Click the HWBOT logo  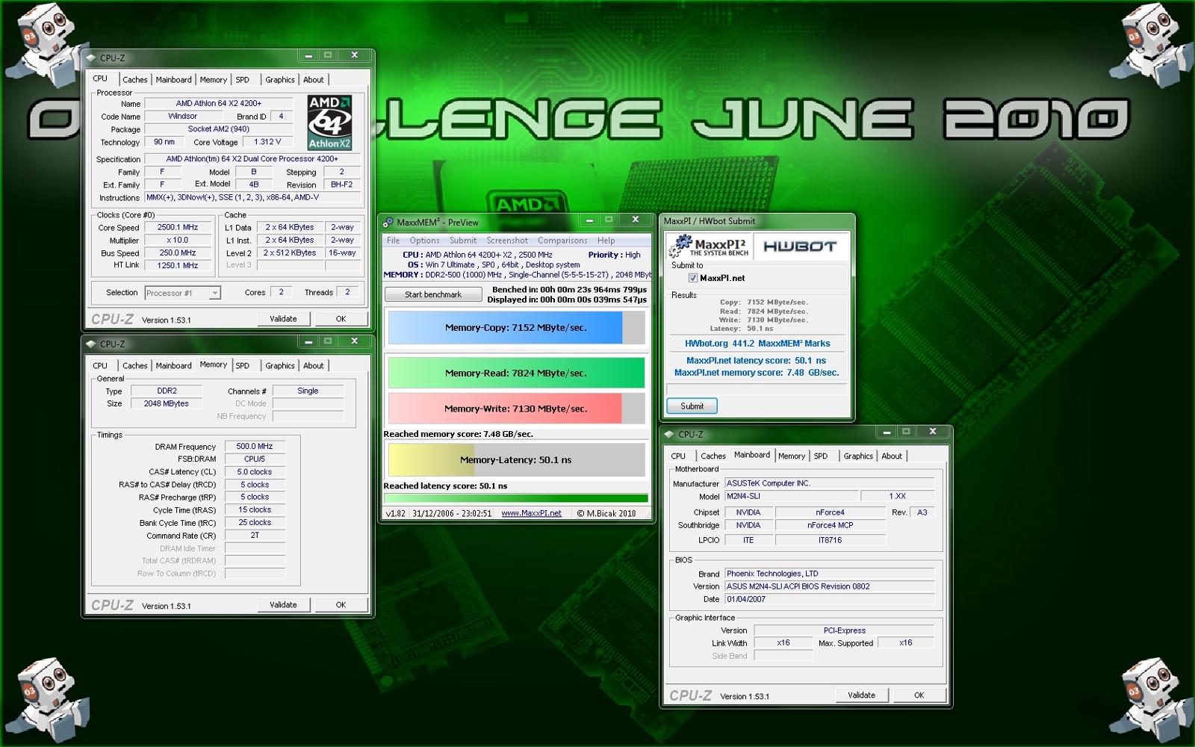[x=800, y=246]
